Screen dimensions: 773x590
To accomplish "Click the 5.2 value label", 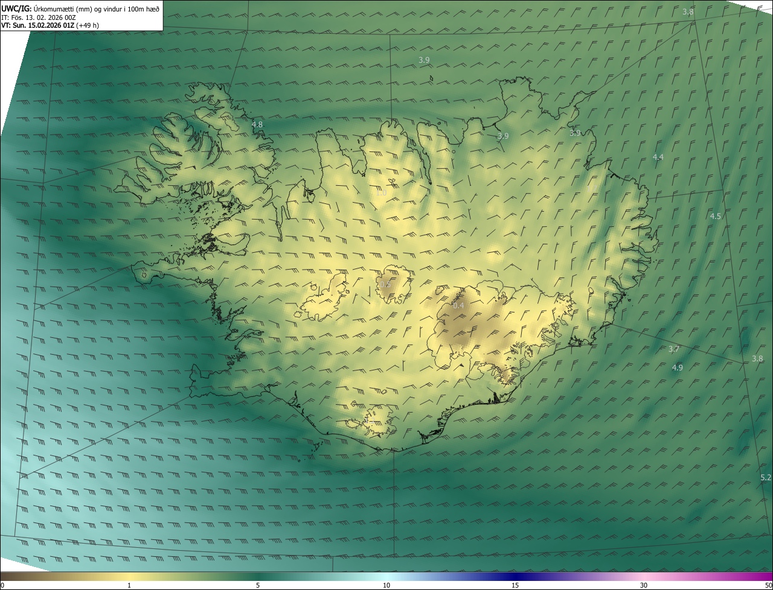I will coord(766,477).
